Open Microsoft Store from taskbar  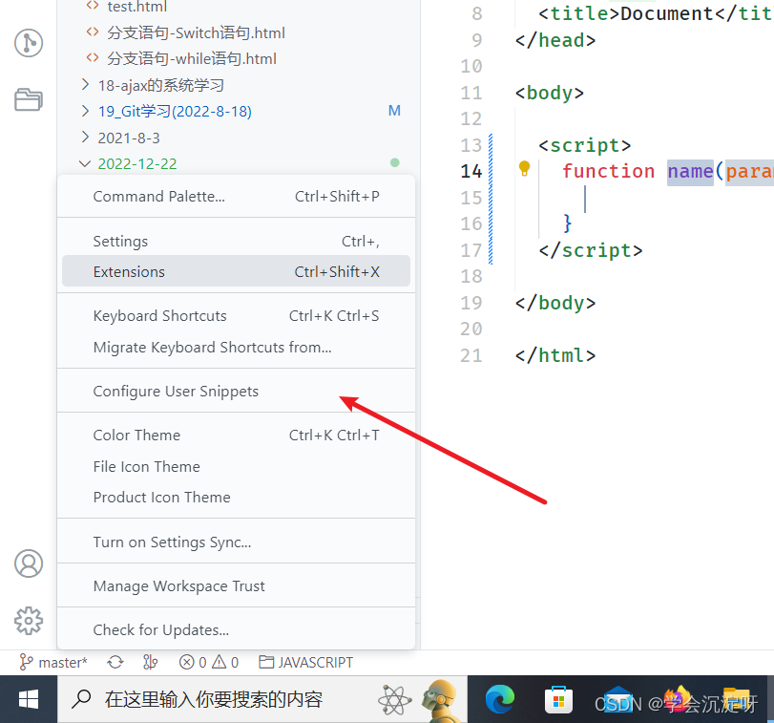[x=558, y=700]
